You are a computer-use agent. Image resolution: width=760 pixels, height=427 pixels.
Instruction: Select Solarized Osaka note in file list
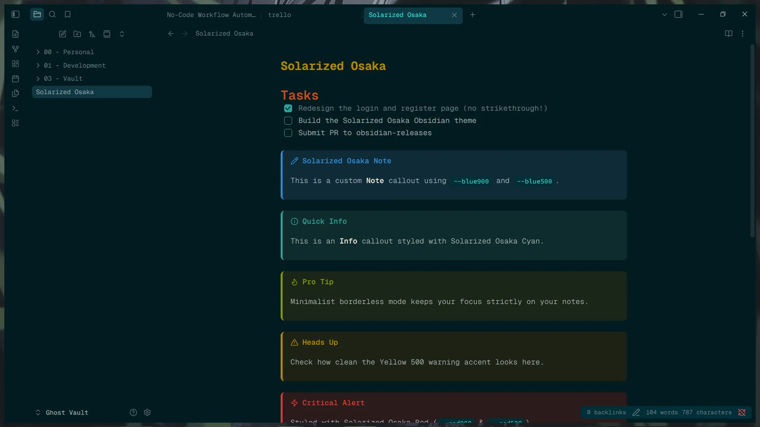coord(92,92)
